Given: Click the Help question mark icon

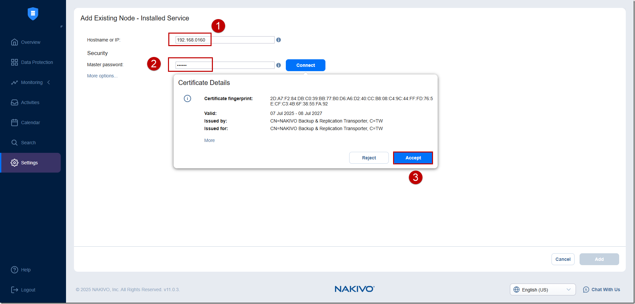Looking at the screenshot, I should point(15,270).
